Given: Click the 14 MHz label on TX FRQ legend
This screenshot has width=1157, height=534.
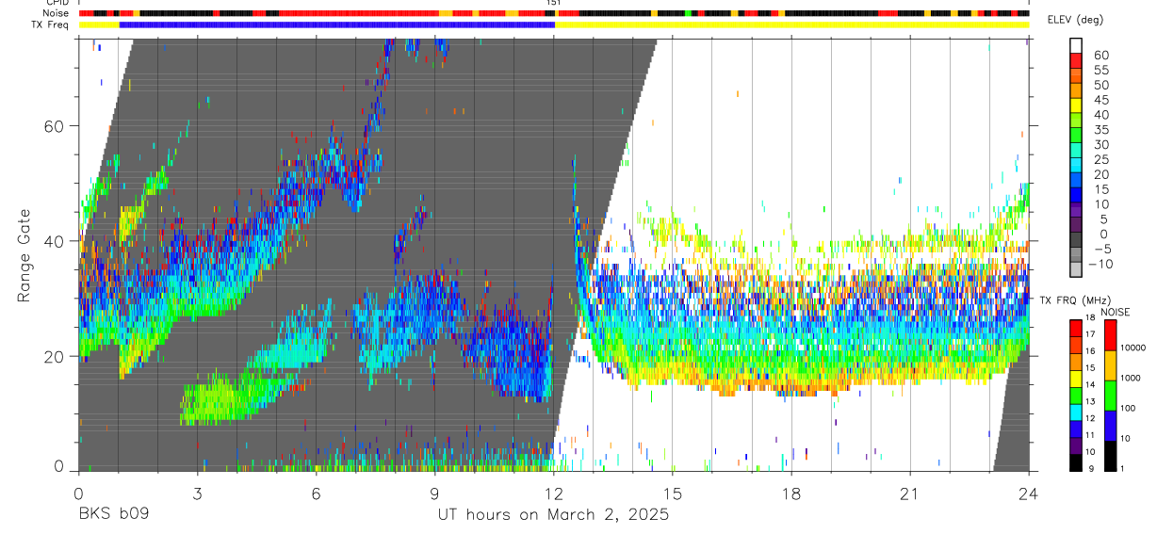Looking at the screenshot, I should pyautogui.click(x=1089, y=384).
